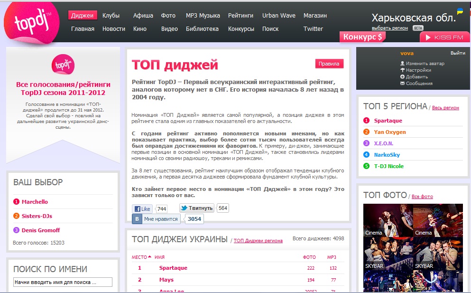Open Магазин menu item
Viewport: 471px width, 293px height.
coord(315,15)
